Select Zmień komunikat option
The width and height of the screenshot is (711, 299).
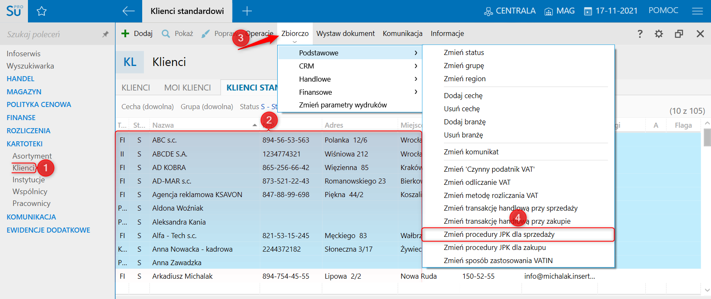pyautogui.click(x=471, y=152)
